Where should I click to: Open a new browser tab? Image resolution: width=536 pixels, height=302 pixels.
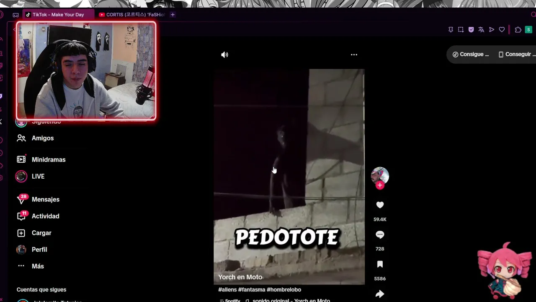[x=173, y=15]
